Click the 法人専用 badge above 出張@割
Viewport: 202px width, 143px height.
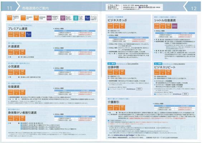111,64
